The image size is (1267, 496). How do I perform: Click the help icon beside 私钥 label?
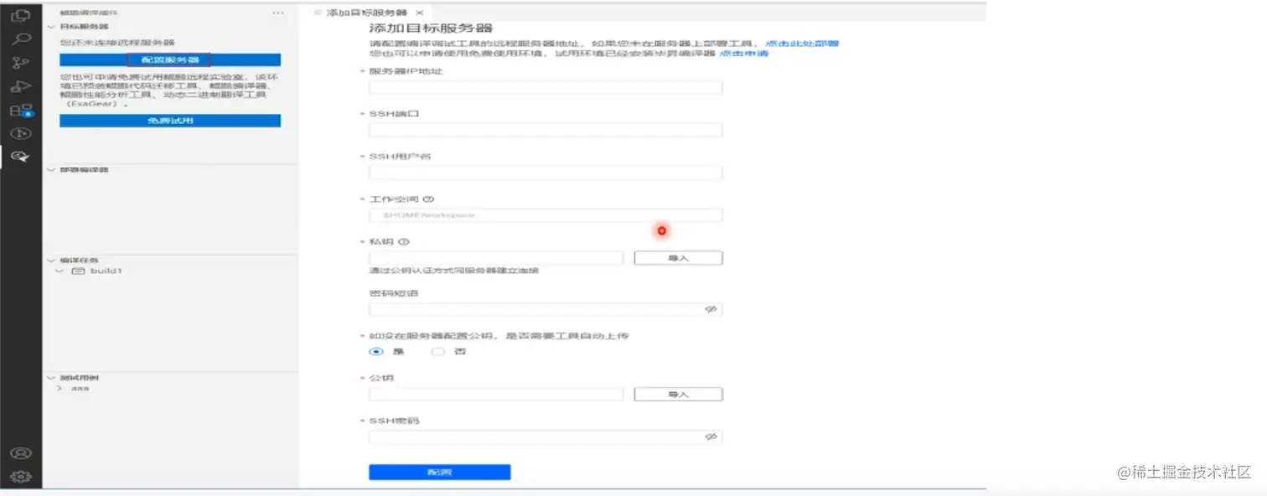(403, 242)
